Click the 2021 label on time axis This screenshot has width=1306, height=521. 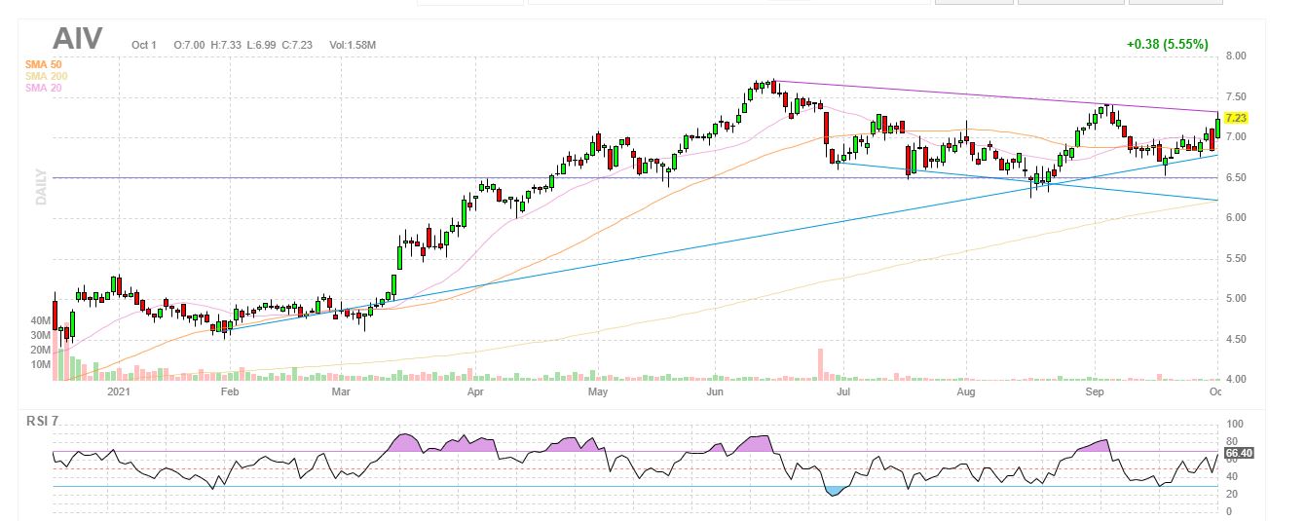[118, 392]
